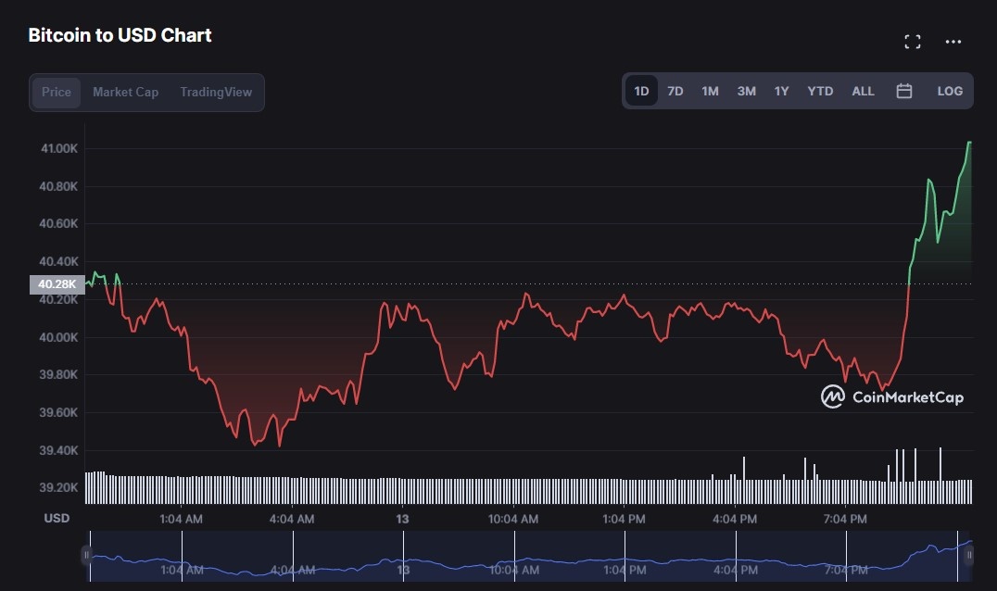Select the 1M time range
997x591 pixels.
click(x=710, y=91)
